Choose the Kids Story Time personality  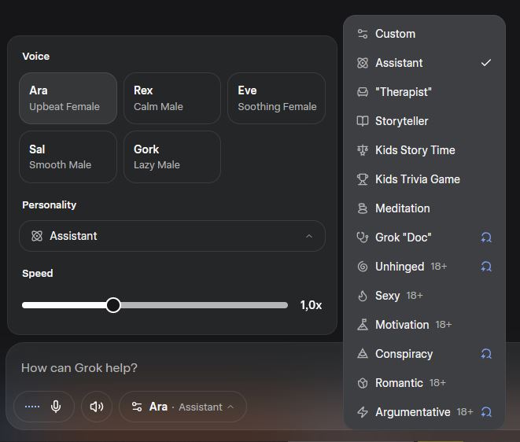pyautogui.click(x=425, y=150)
